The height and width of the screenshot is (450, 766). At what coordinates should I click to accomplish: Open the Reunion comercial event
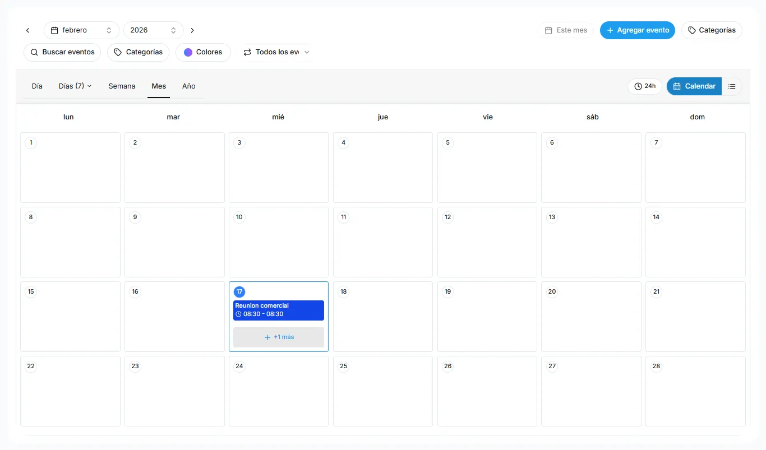[x=279, y=310]
